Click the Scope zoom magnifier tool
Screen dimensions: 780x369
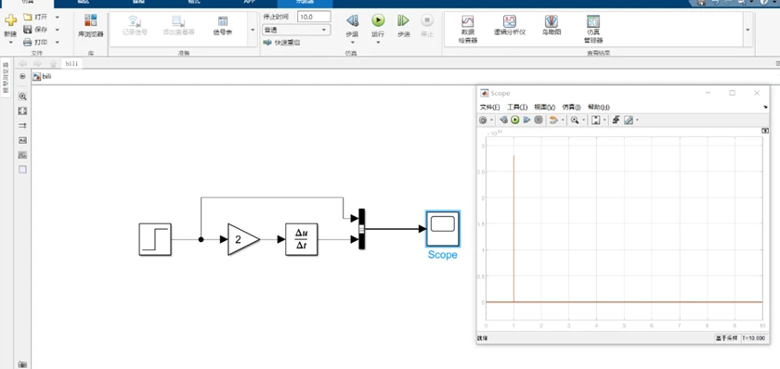575,120
